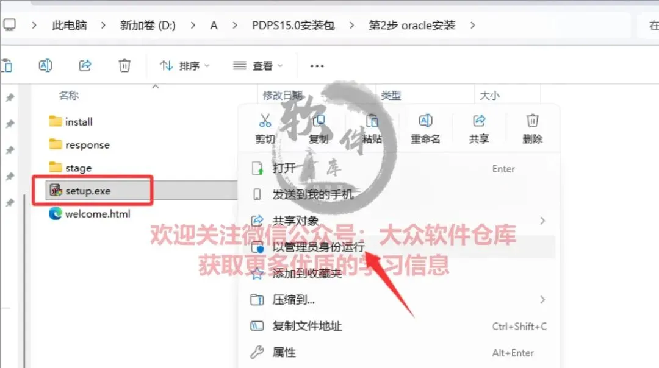The image size is (659, 368).
Task: Navigate to PDPS15.0安装包 breadcrumb
Action: 293,26
